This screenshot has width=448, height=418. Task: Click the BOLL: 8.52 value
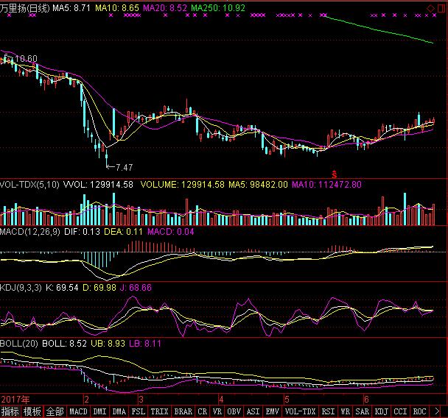pyautogui.click(x=64, y=344)
